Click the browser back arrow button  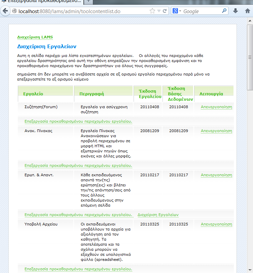tap(5, 11)
